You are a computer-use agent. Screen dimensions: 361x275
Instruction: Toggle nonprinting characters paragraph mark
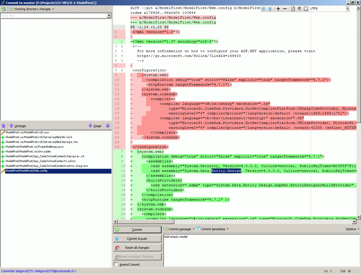[x=300, y=9]
